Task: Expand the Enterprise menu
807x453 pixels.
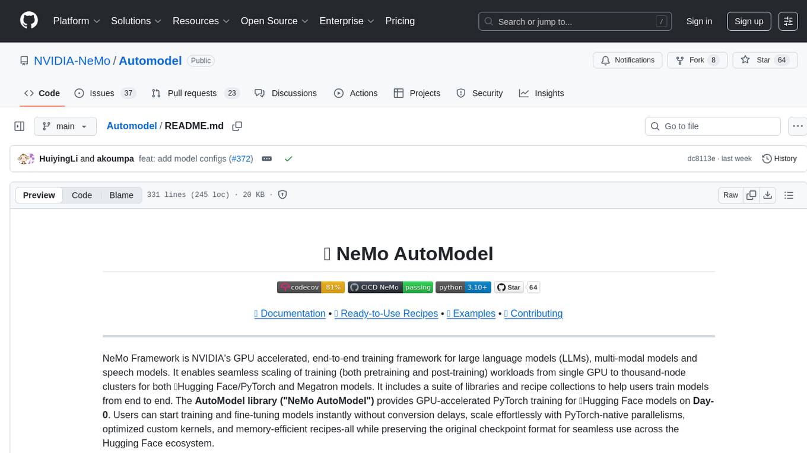Action: [347, 21]
